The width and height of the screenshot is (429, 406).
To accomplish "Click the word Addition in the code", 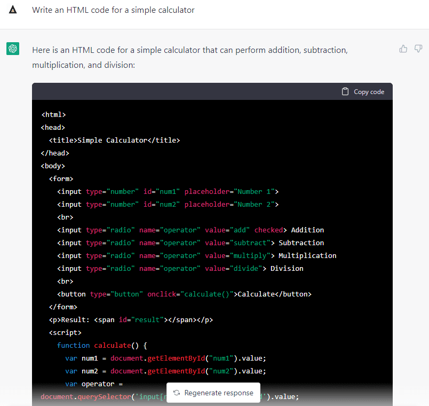I will (307, 230).
